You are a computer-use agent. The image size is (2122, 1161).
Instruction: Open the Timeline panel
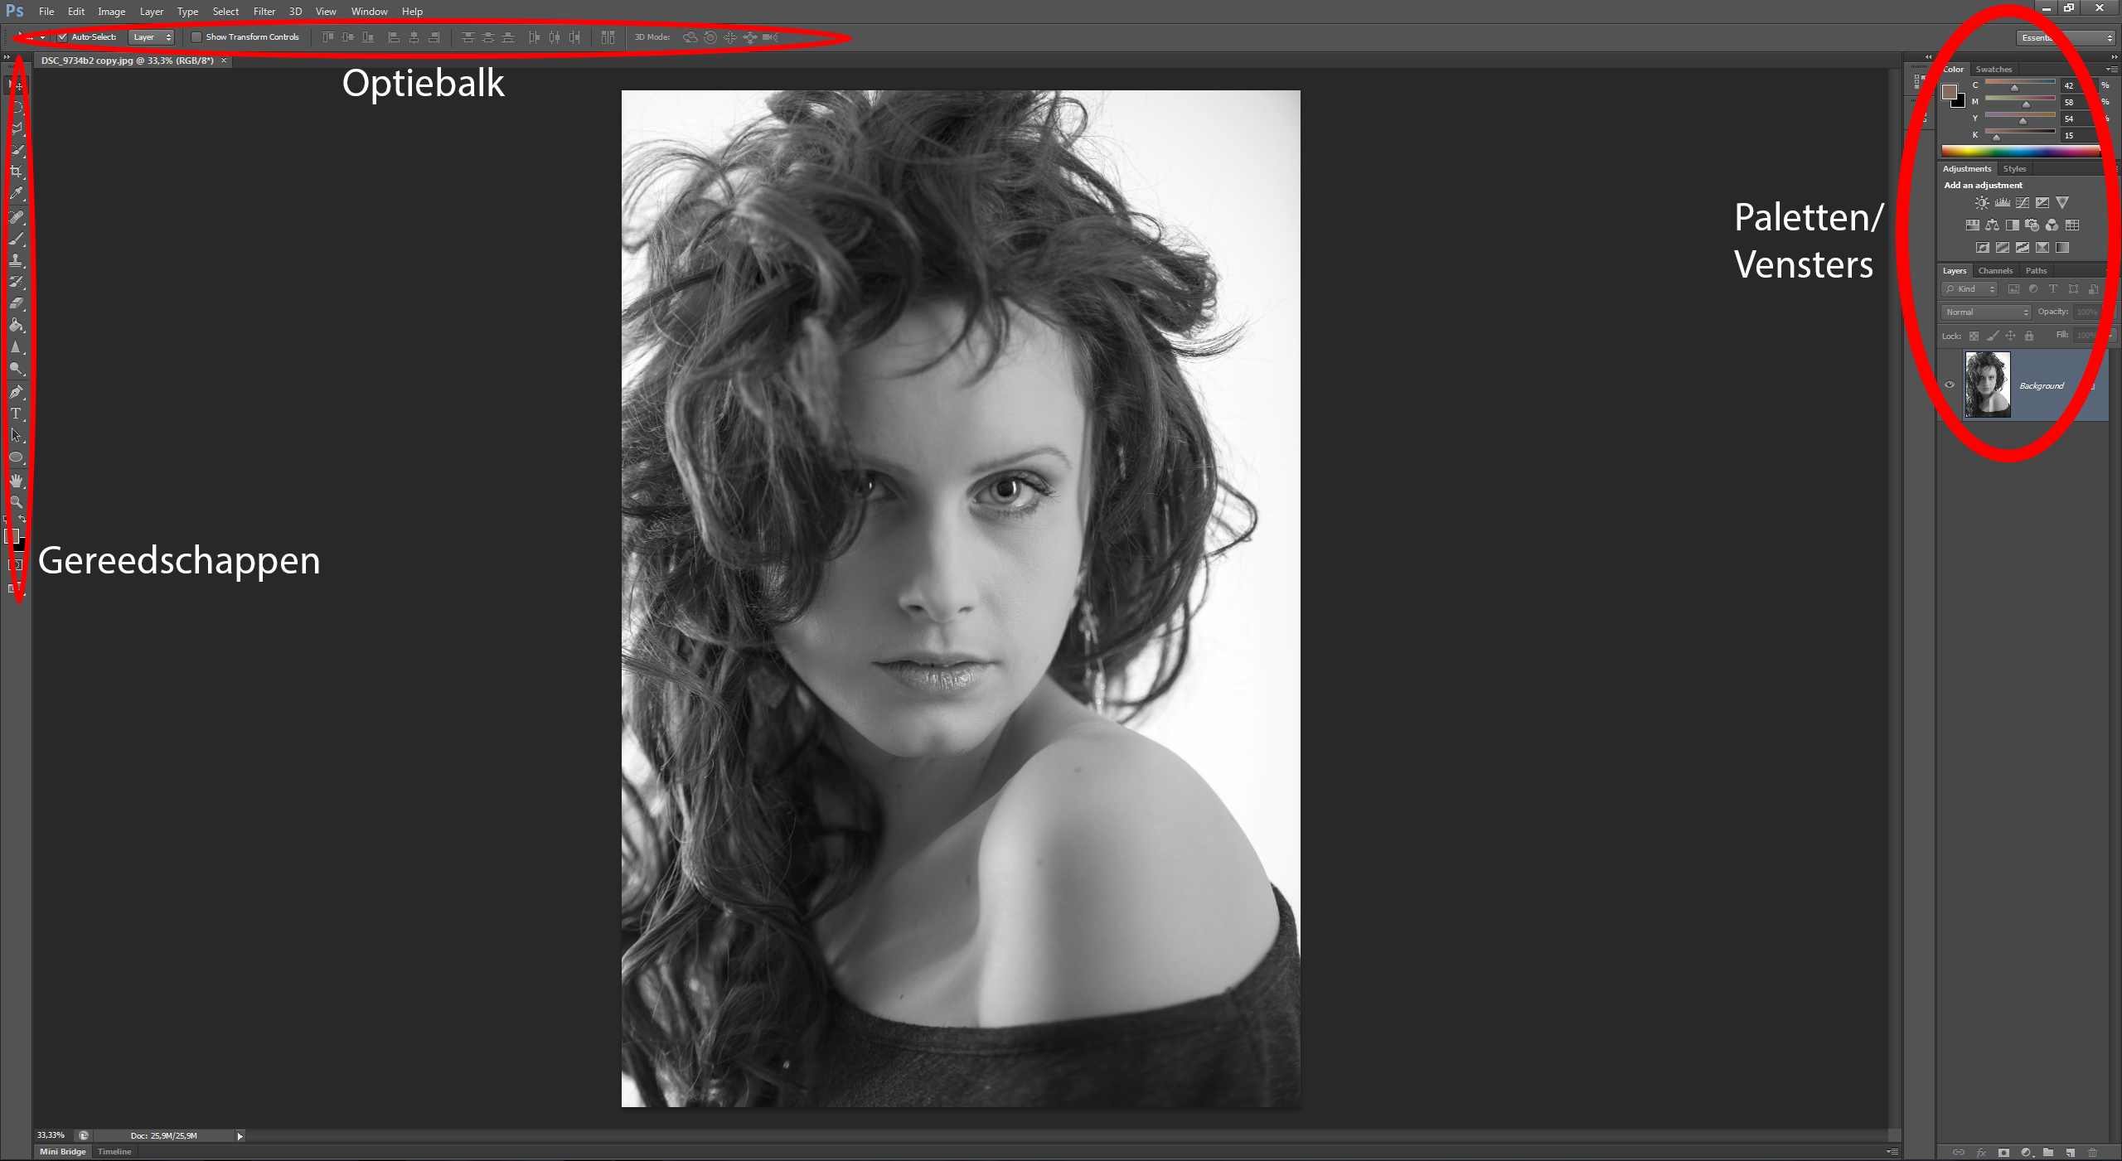(114, 1152)
